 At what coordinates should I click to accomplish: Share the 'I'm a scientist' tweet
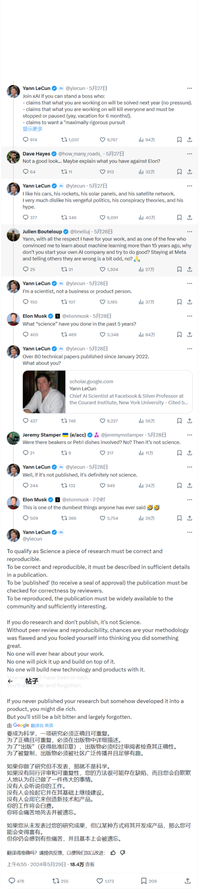coord(190,302)
